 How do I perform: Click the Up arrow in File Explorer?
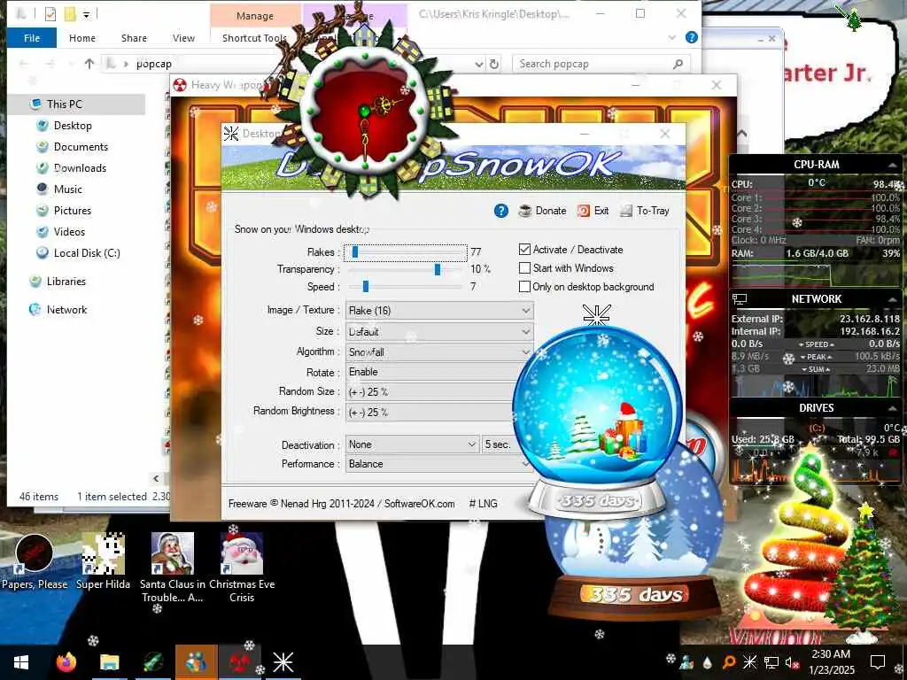[x=89, y=64]
